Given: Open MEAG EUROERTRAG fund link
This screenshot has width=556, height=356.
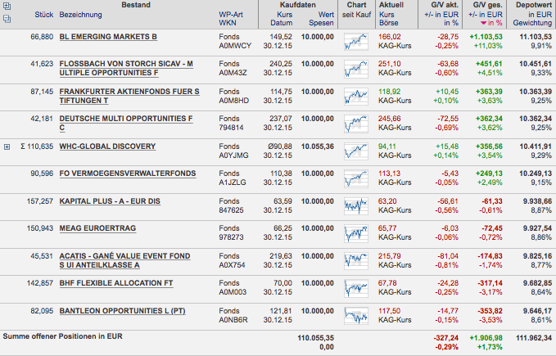Looking at the screenshot, I should 97,228.
